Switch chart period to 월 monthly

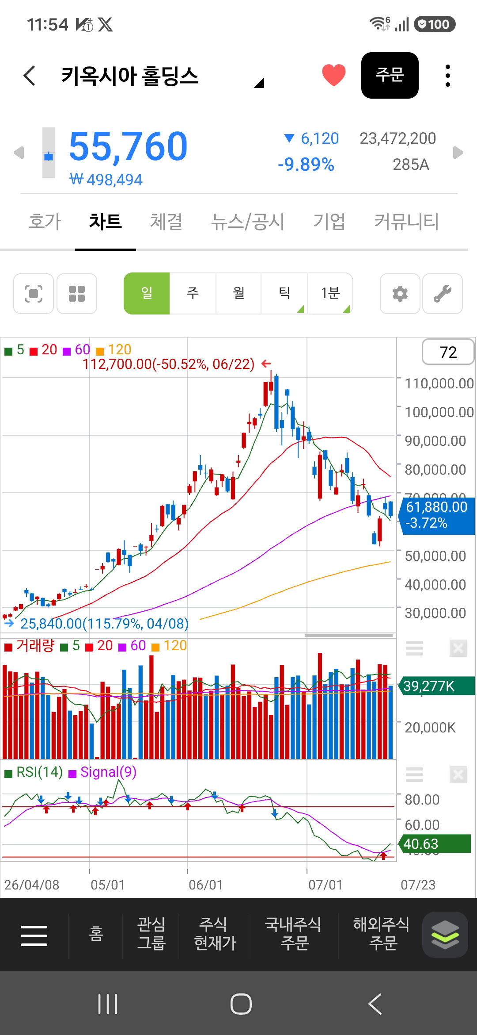[x=238, y=293]
